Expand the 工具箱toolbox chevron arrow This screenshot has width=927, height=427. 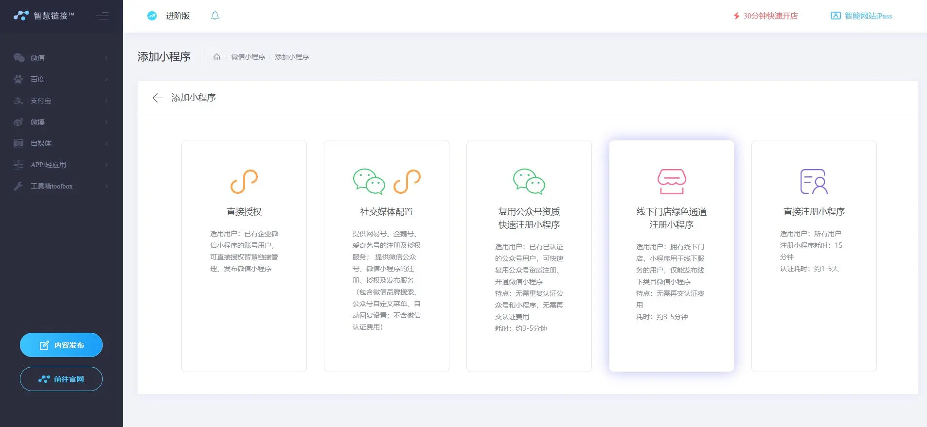106,186
